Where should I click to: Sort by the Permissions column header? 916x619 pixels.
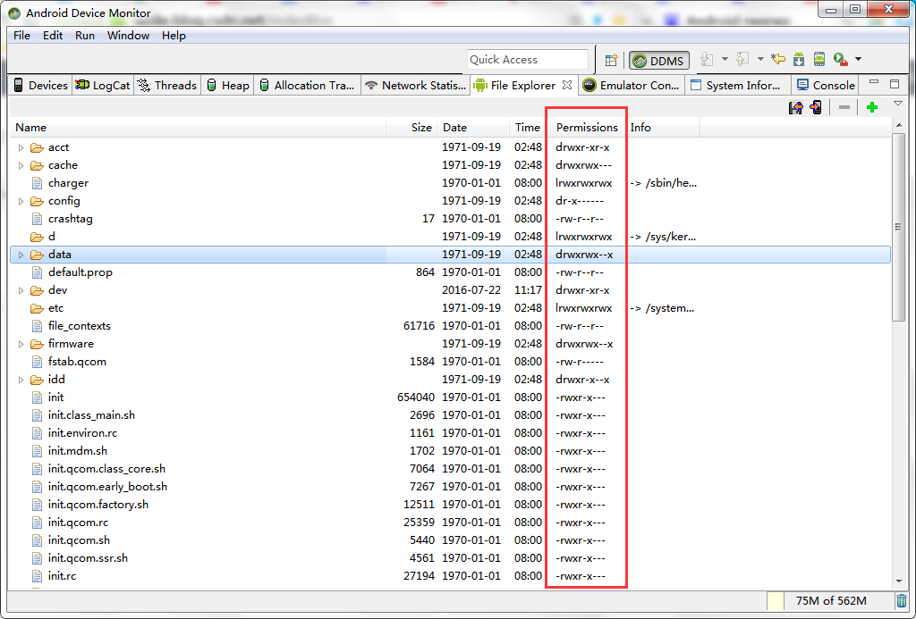click(x=587, y=127)
